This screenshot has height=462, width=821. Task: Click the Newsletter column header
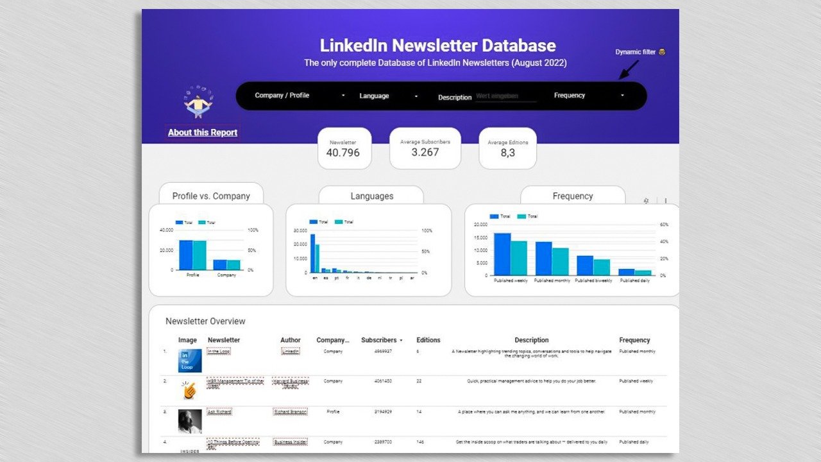click(x=224, y=340)
